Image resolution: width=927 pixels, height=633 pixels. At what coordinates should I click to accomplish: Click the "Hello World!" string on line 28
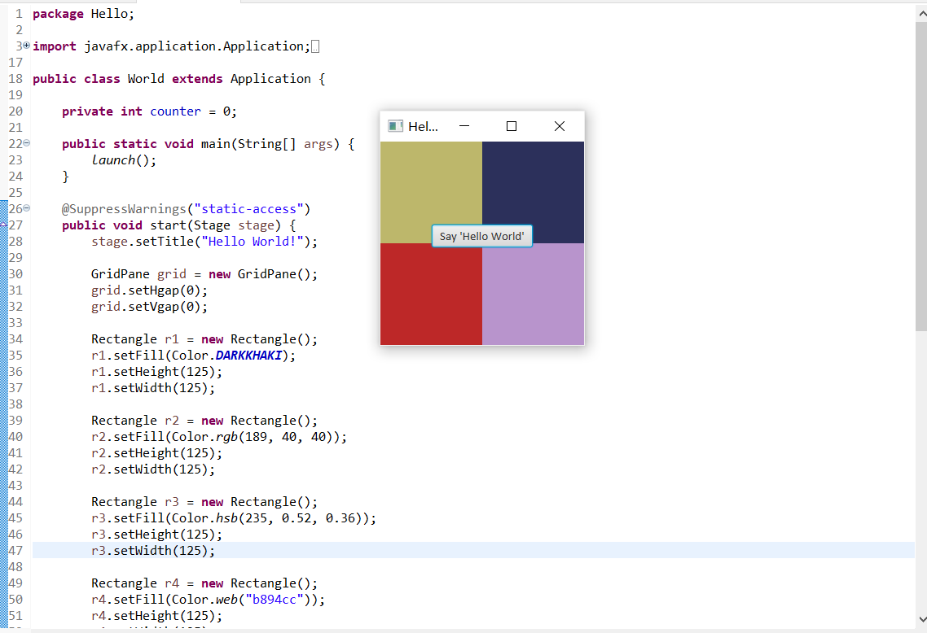253,242
